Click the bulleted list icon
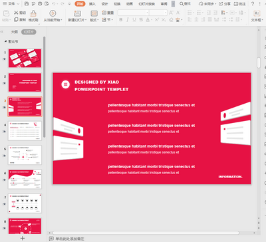The image size is (266, 242). point(190,13)
